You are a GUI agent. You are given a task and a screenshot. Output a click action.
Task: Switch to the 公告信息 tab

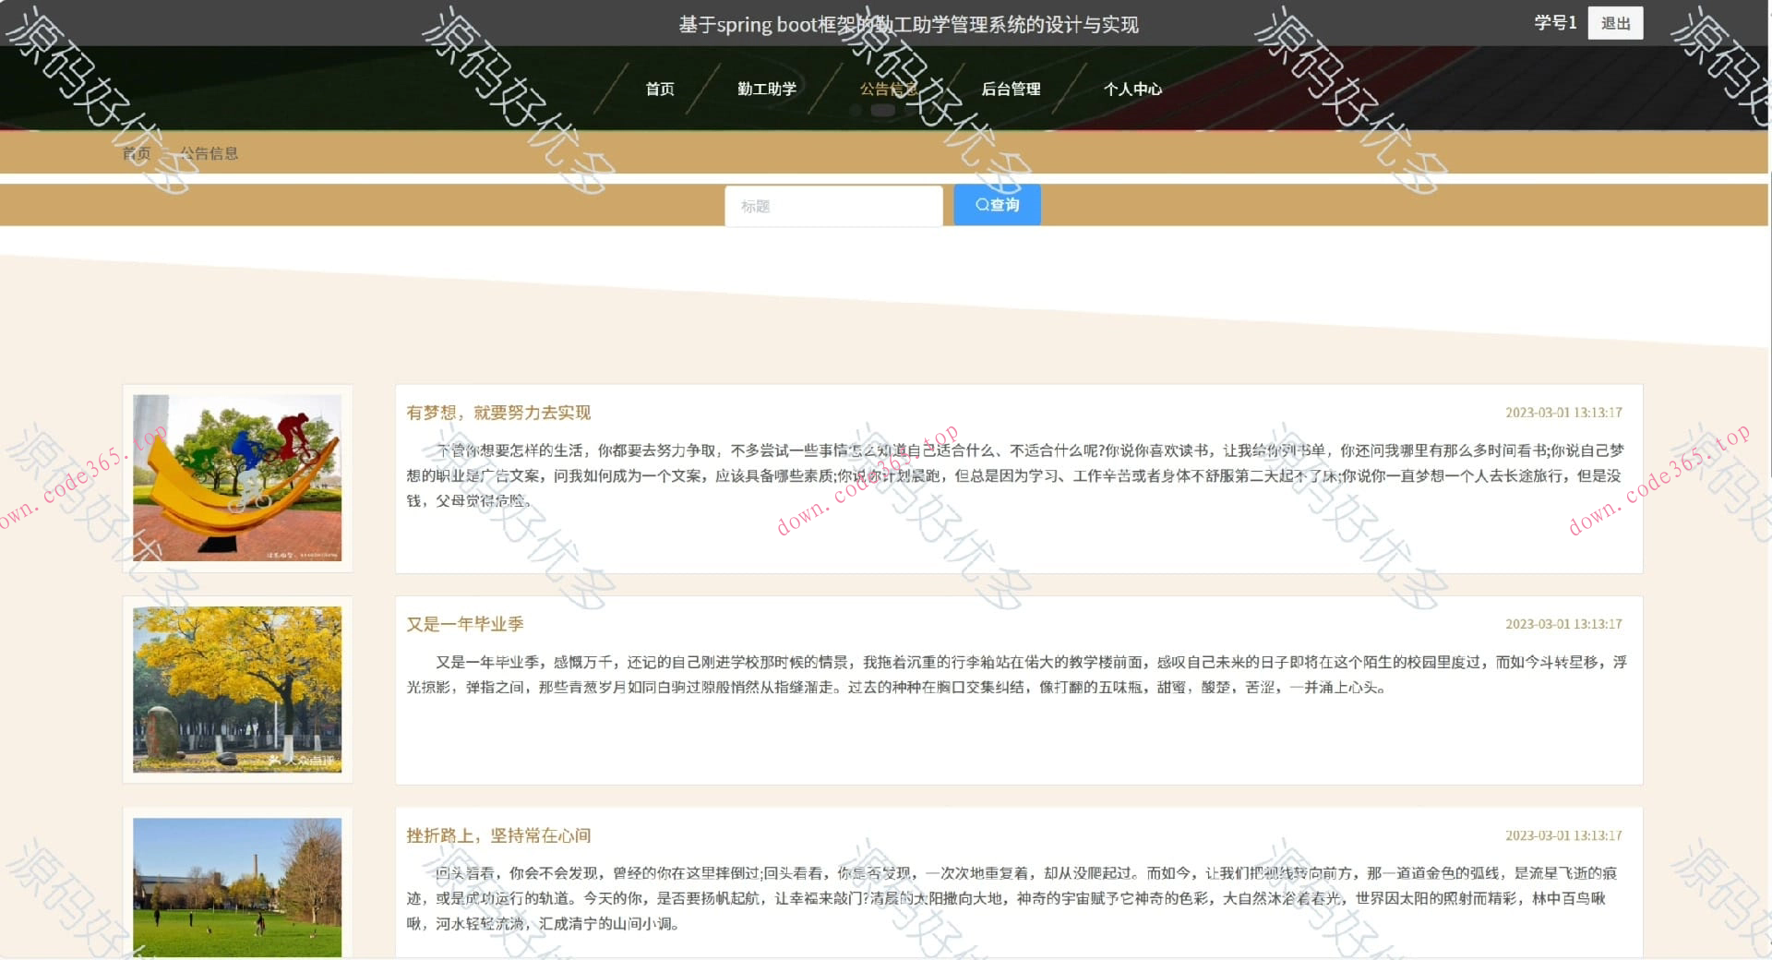(889, 89)
